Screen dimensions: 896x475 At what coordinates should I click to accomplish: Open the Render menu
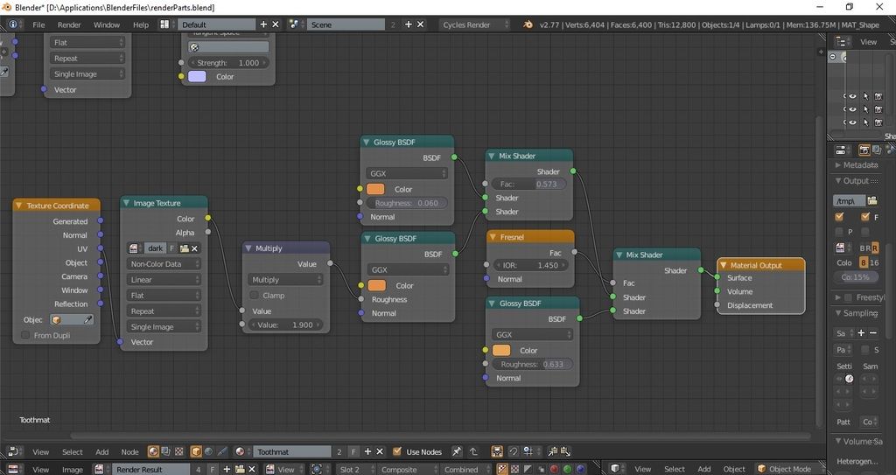pyautogui.click(x=69, y=24)
